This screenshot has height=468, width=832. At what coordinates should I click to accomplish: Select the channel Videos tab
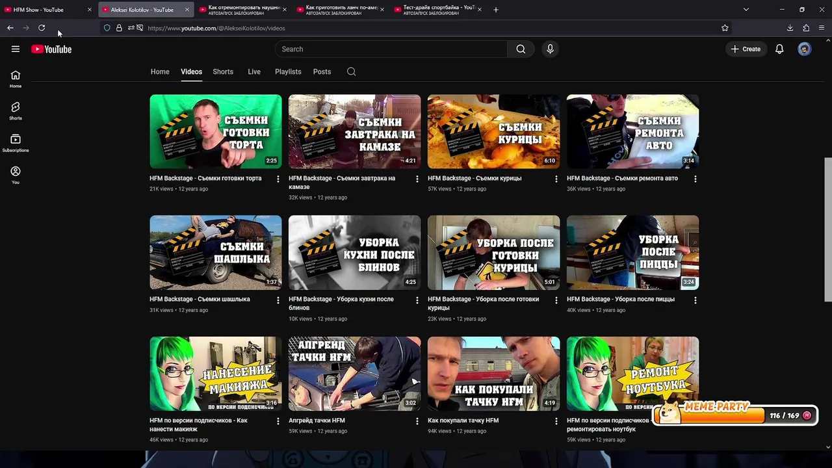[x=191, y=71]
